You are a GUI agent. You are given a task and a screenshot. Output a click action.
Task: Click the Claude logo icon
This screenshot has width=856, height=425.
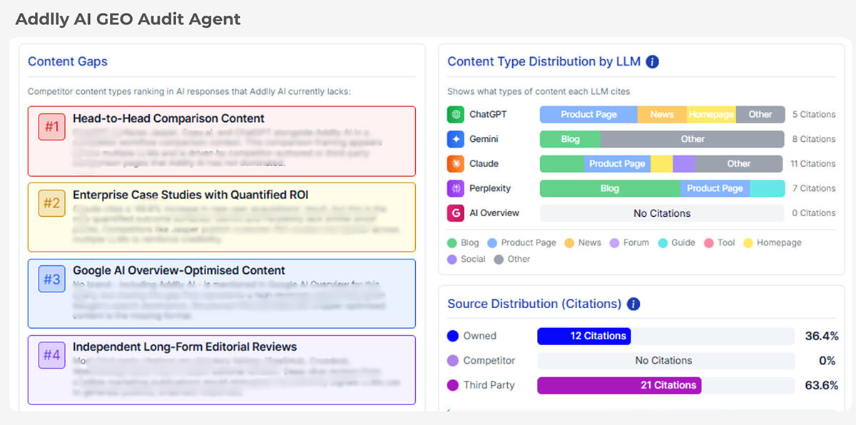[456, 163]
